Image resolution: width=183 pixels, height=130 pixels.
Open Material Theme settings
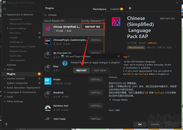tap(18, 51)
